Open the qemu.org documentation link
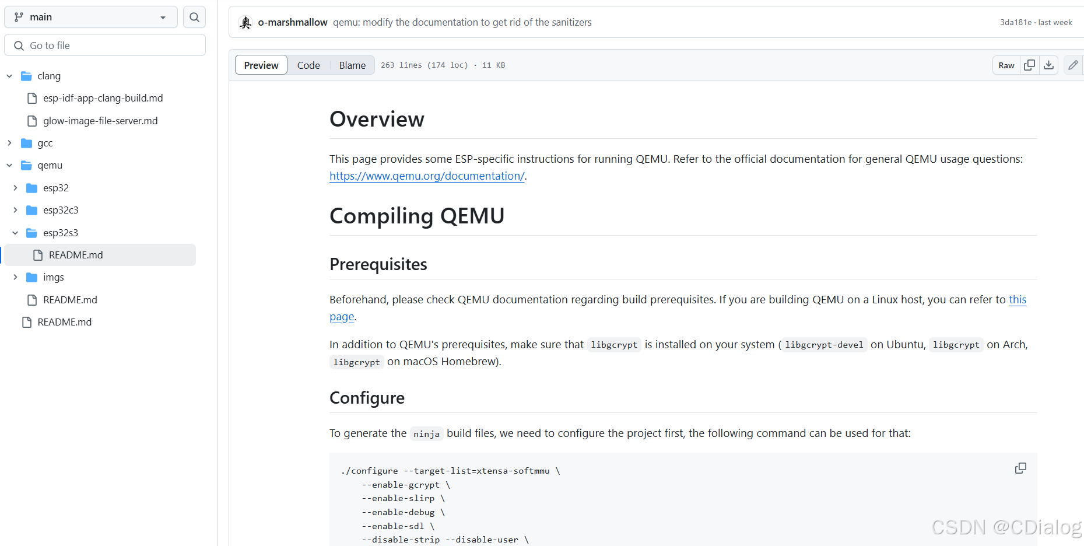This screenshot has height=546, width=1084. (x=427, y=176)
